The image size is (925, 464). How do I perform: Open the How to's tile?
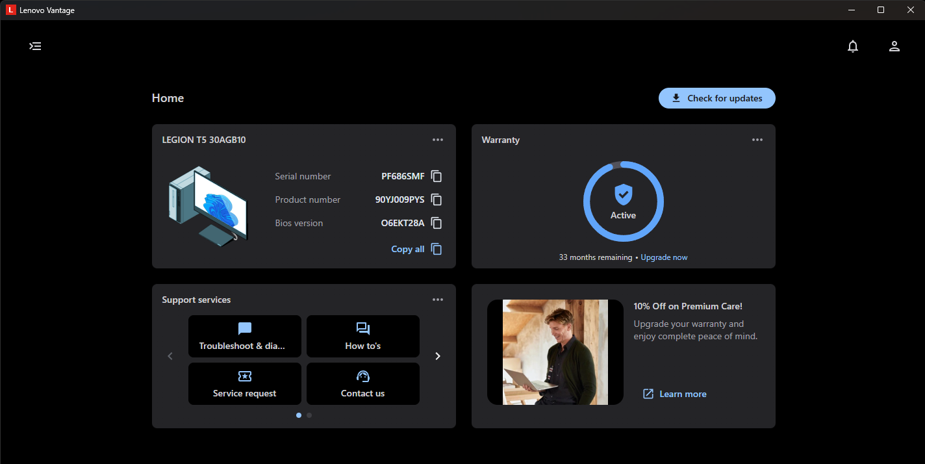click(x=363, y=336)
